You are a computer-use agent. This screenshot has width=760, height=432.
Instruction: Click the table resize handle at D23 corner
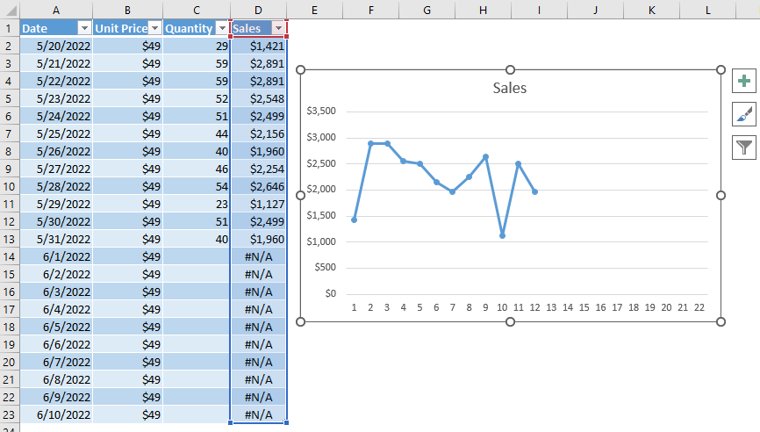coord(286,422)
